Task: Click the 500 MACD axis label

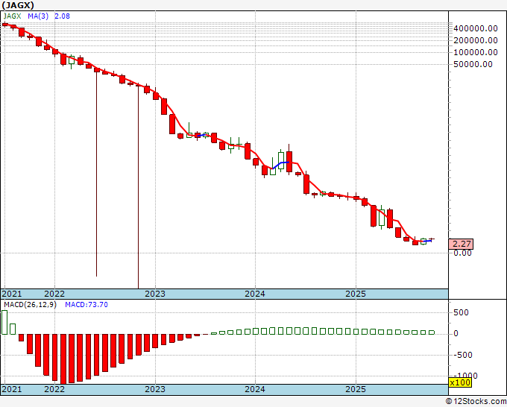Action: (x=461, y=312)
